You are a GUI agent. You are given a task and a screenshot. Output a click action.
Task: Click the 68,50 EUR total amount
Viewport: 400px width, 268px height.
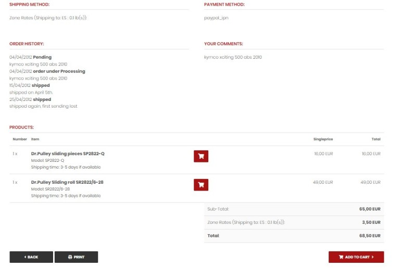click(x=369, y=236)
